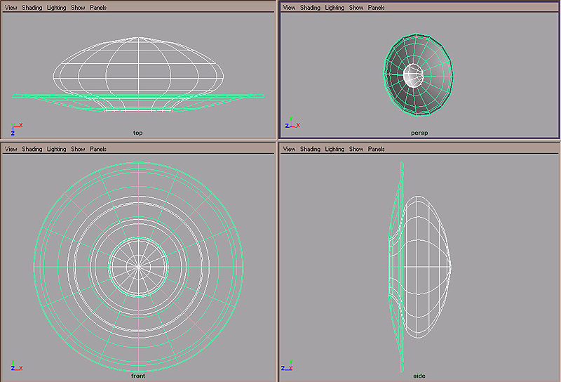This screenshot has width=561, height=382.
Task: Open Show menu in the front viewport
Action: point(78,149)
